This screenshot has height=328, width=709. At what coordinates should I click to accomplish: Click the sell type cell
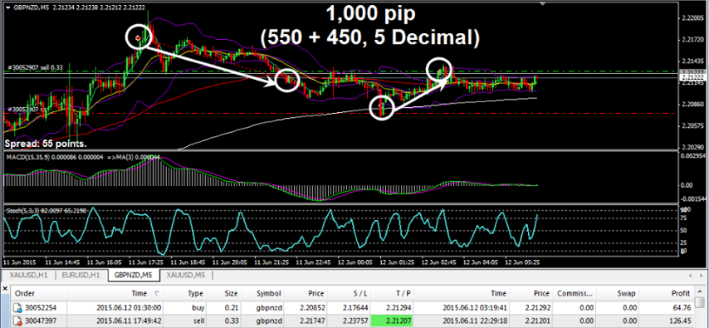199,321
